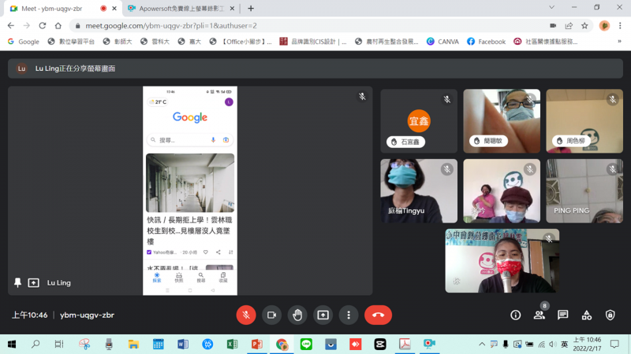
Task: Turn off the camera in the Meet controls
Action: click(271, 315)
